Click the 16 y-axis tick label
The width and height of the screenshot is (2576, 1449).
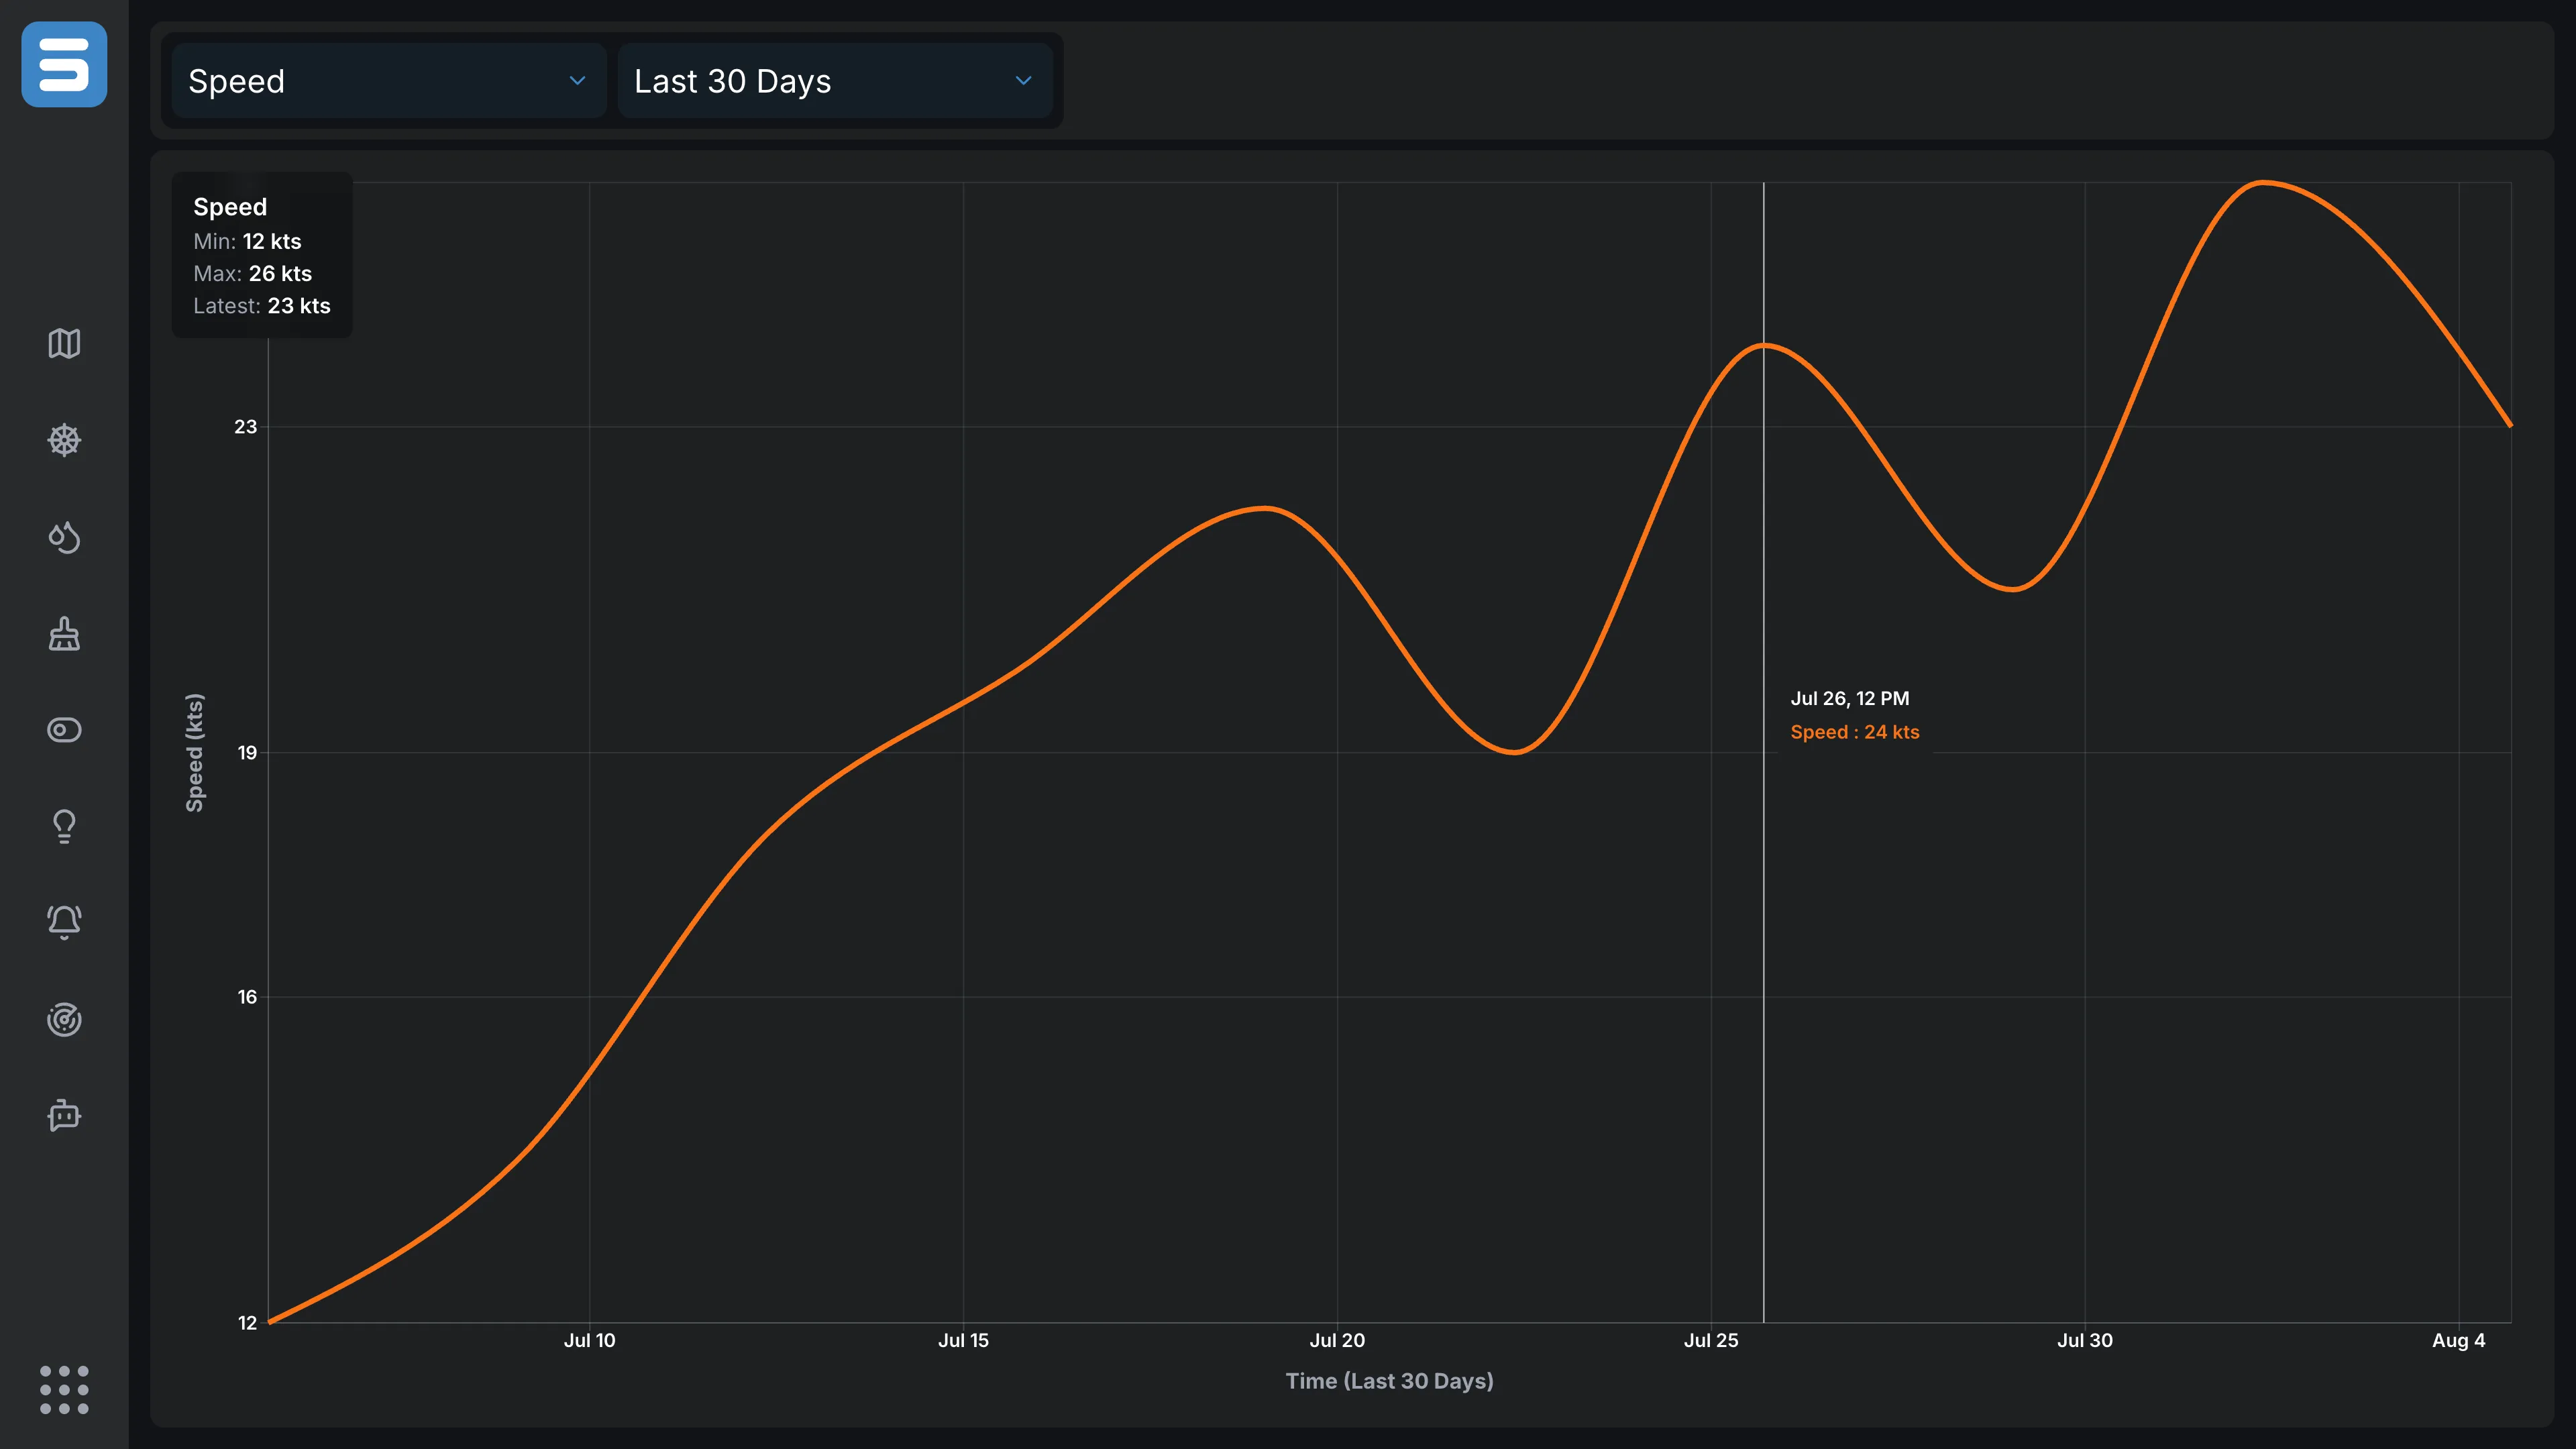click(x=246, y=997)
